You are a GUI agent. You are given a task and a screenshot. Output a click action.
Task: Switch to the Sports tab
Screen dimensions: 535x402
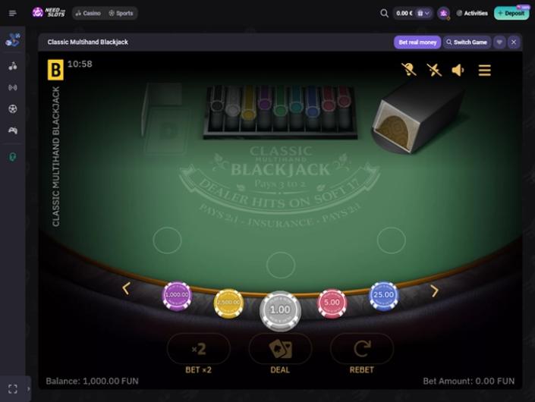tap(121, 14)
